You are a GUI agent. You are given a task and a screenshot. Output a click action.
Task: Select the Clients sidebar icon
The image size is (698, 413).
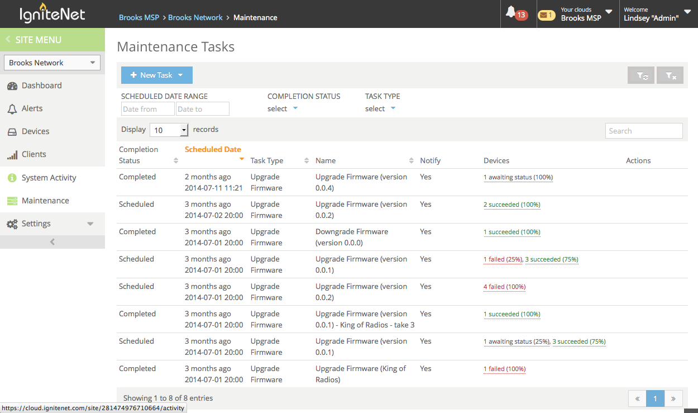[12, 154]
